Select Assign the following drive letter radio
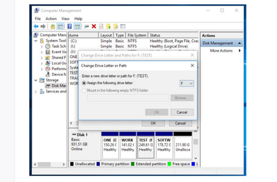The height and width of the screenshot is (182, 277). click(84, 83)
